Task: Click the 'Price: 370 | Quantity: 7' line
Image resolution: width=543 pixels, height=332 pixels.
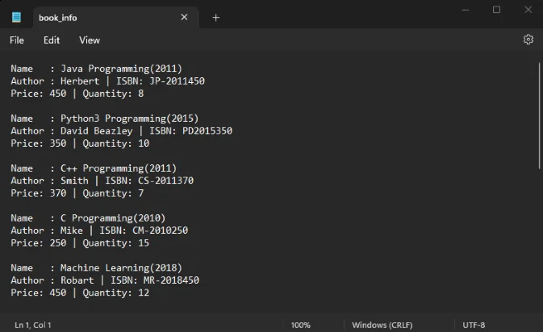Action: (77, 193)
